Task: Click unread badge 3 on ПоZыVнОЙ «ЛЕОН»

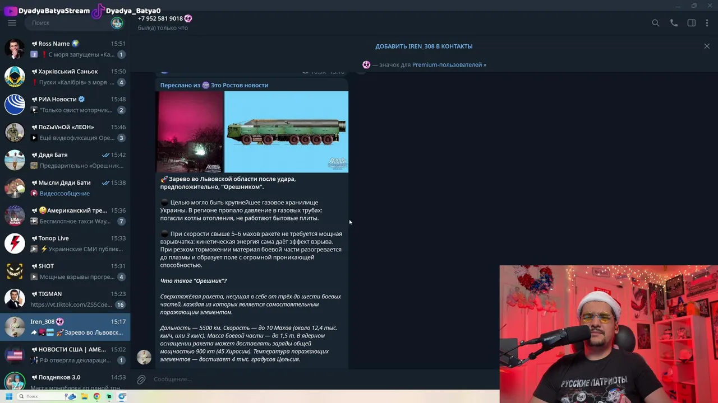Action: 121,138
